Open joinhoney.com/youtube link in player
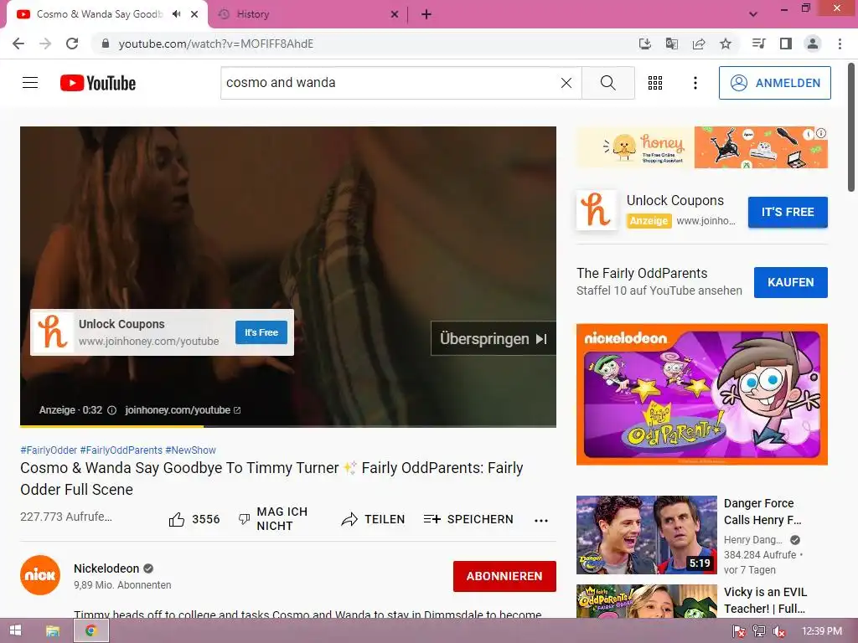The height and width of the screenshot is (643, 858). 183,410
